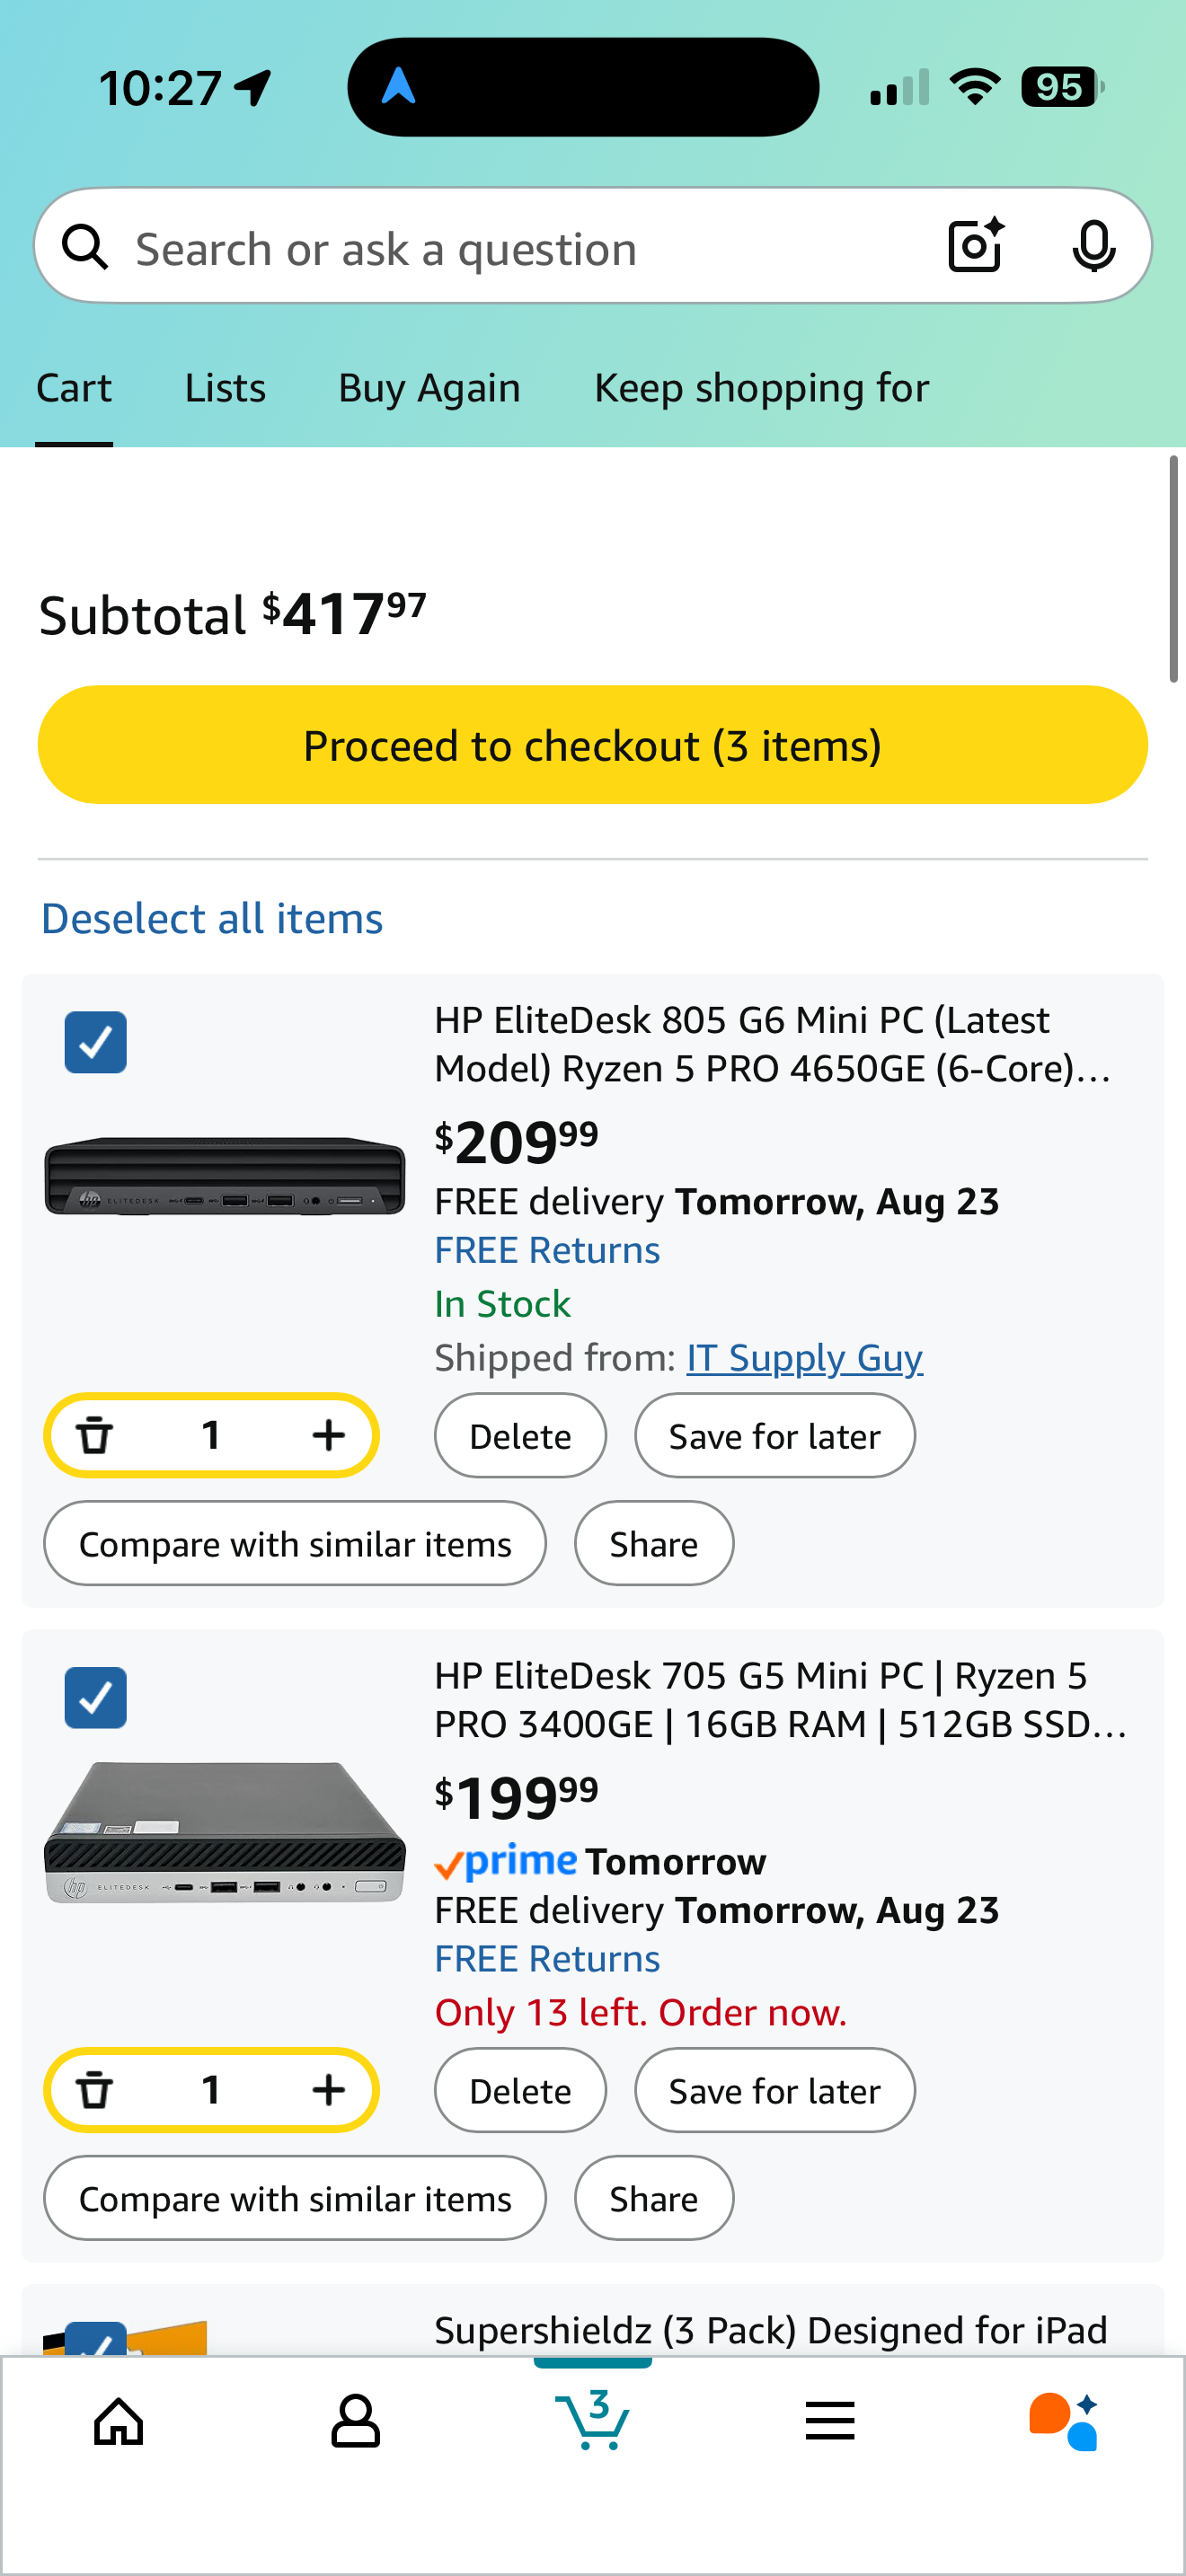Tap trash icon for EliteDesk 805 quantity
Image resolution: width=1186 pixels, height=2576 pixels.
point(95,1435)
